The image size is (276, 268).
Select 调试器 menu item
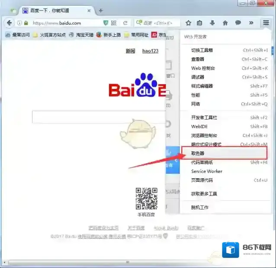point(226,77)
